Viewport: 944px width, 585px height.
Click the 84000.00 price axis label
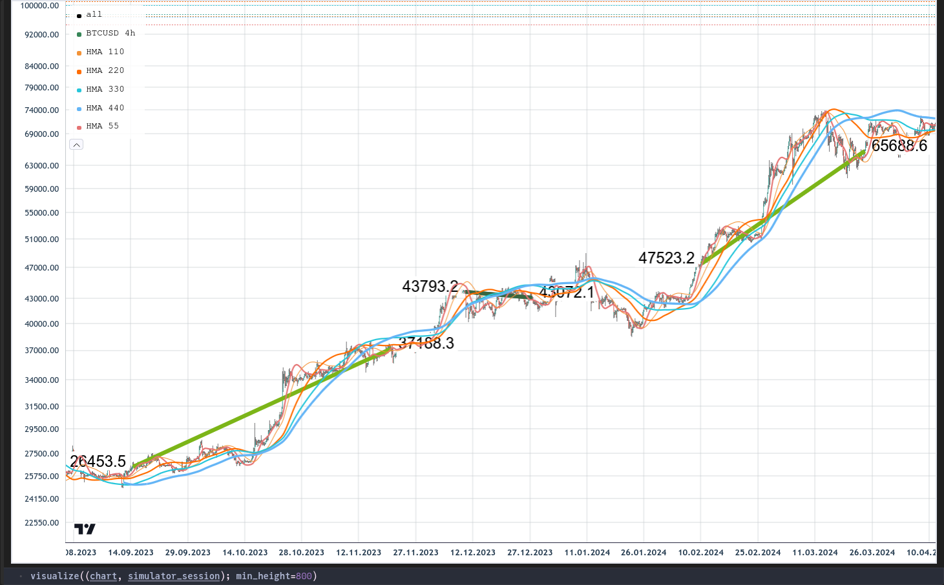point(42,66)
